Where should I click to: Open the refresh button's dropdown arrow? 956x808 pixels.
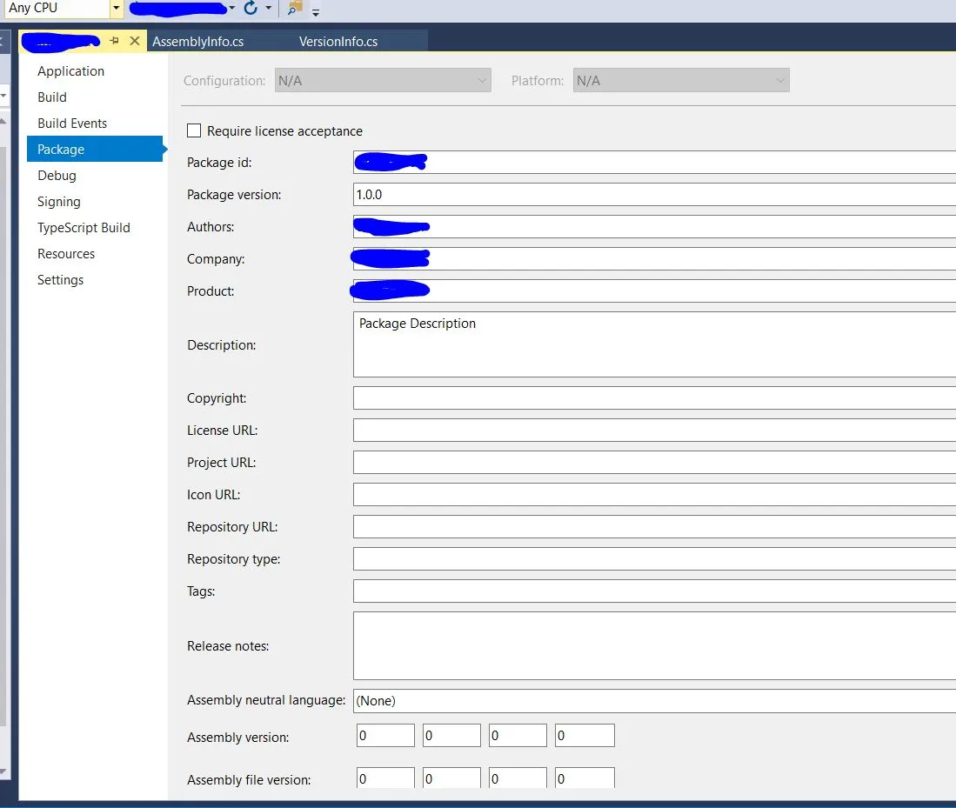click(x=268, y=8)
